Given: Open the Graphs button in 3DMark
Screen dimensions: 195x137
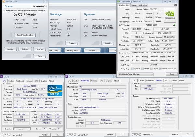Looking at the screenshot, I should pyautogui.click(x=93, y=50).
